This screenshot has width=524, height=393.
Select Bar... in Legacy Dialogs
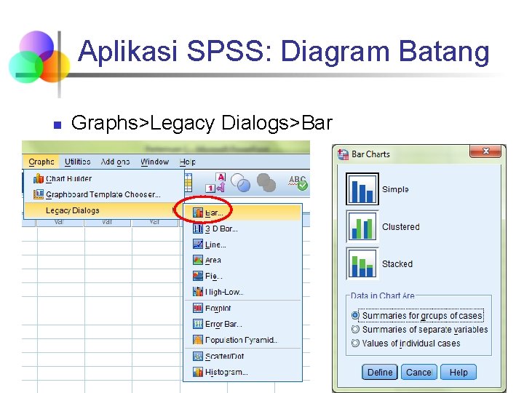[243, 213]
